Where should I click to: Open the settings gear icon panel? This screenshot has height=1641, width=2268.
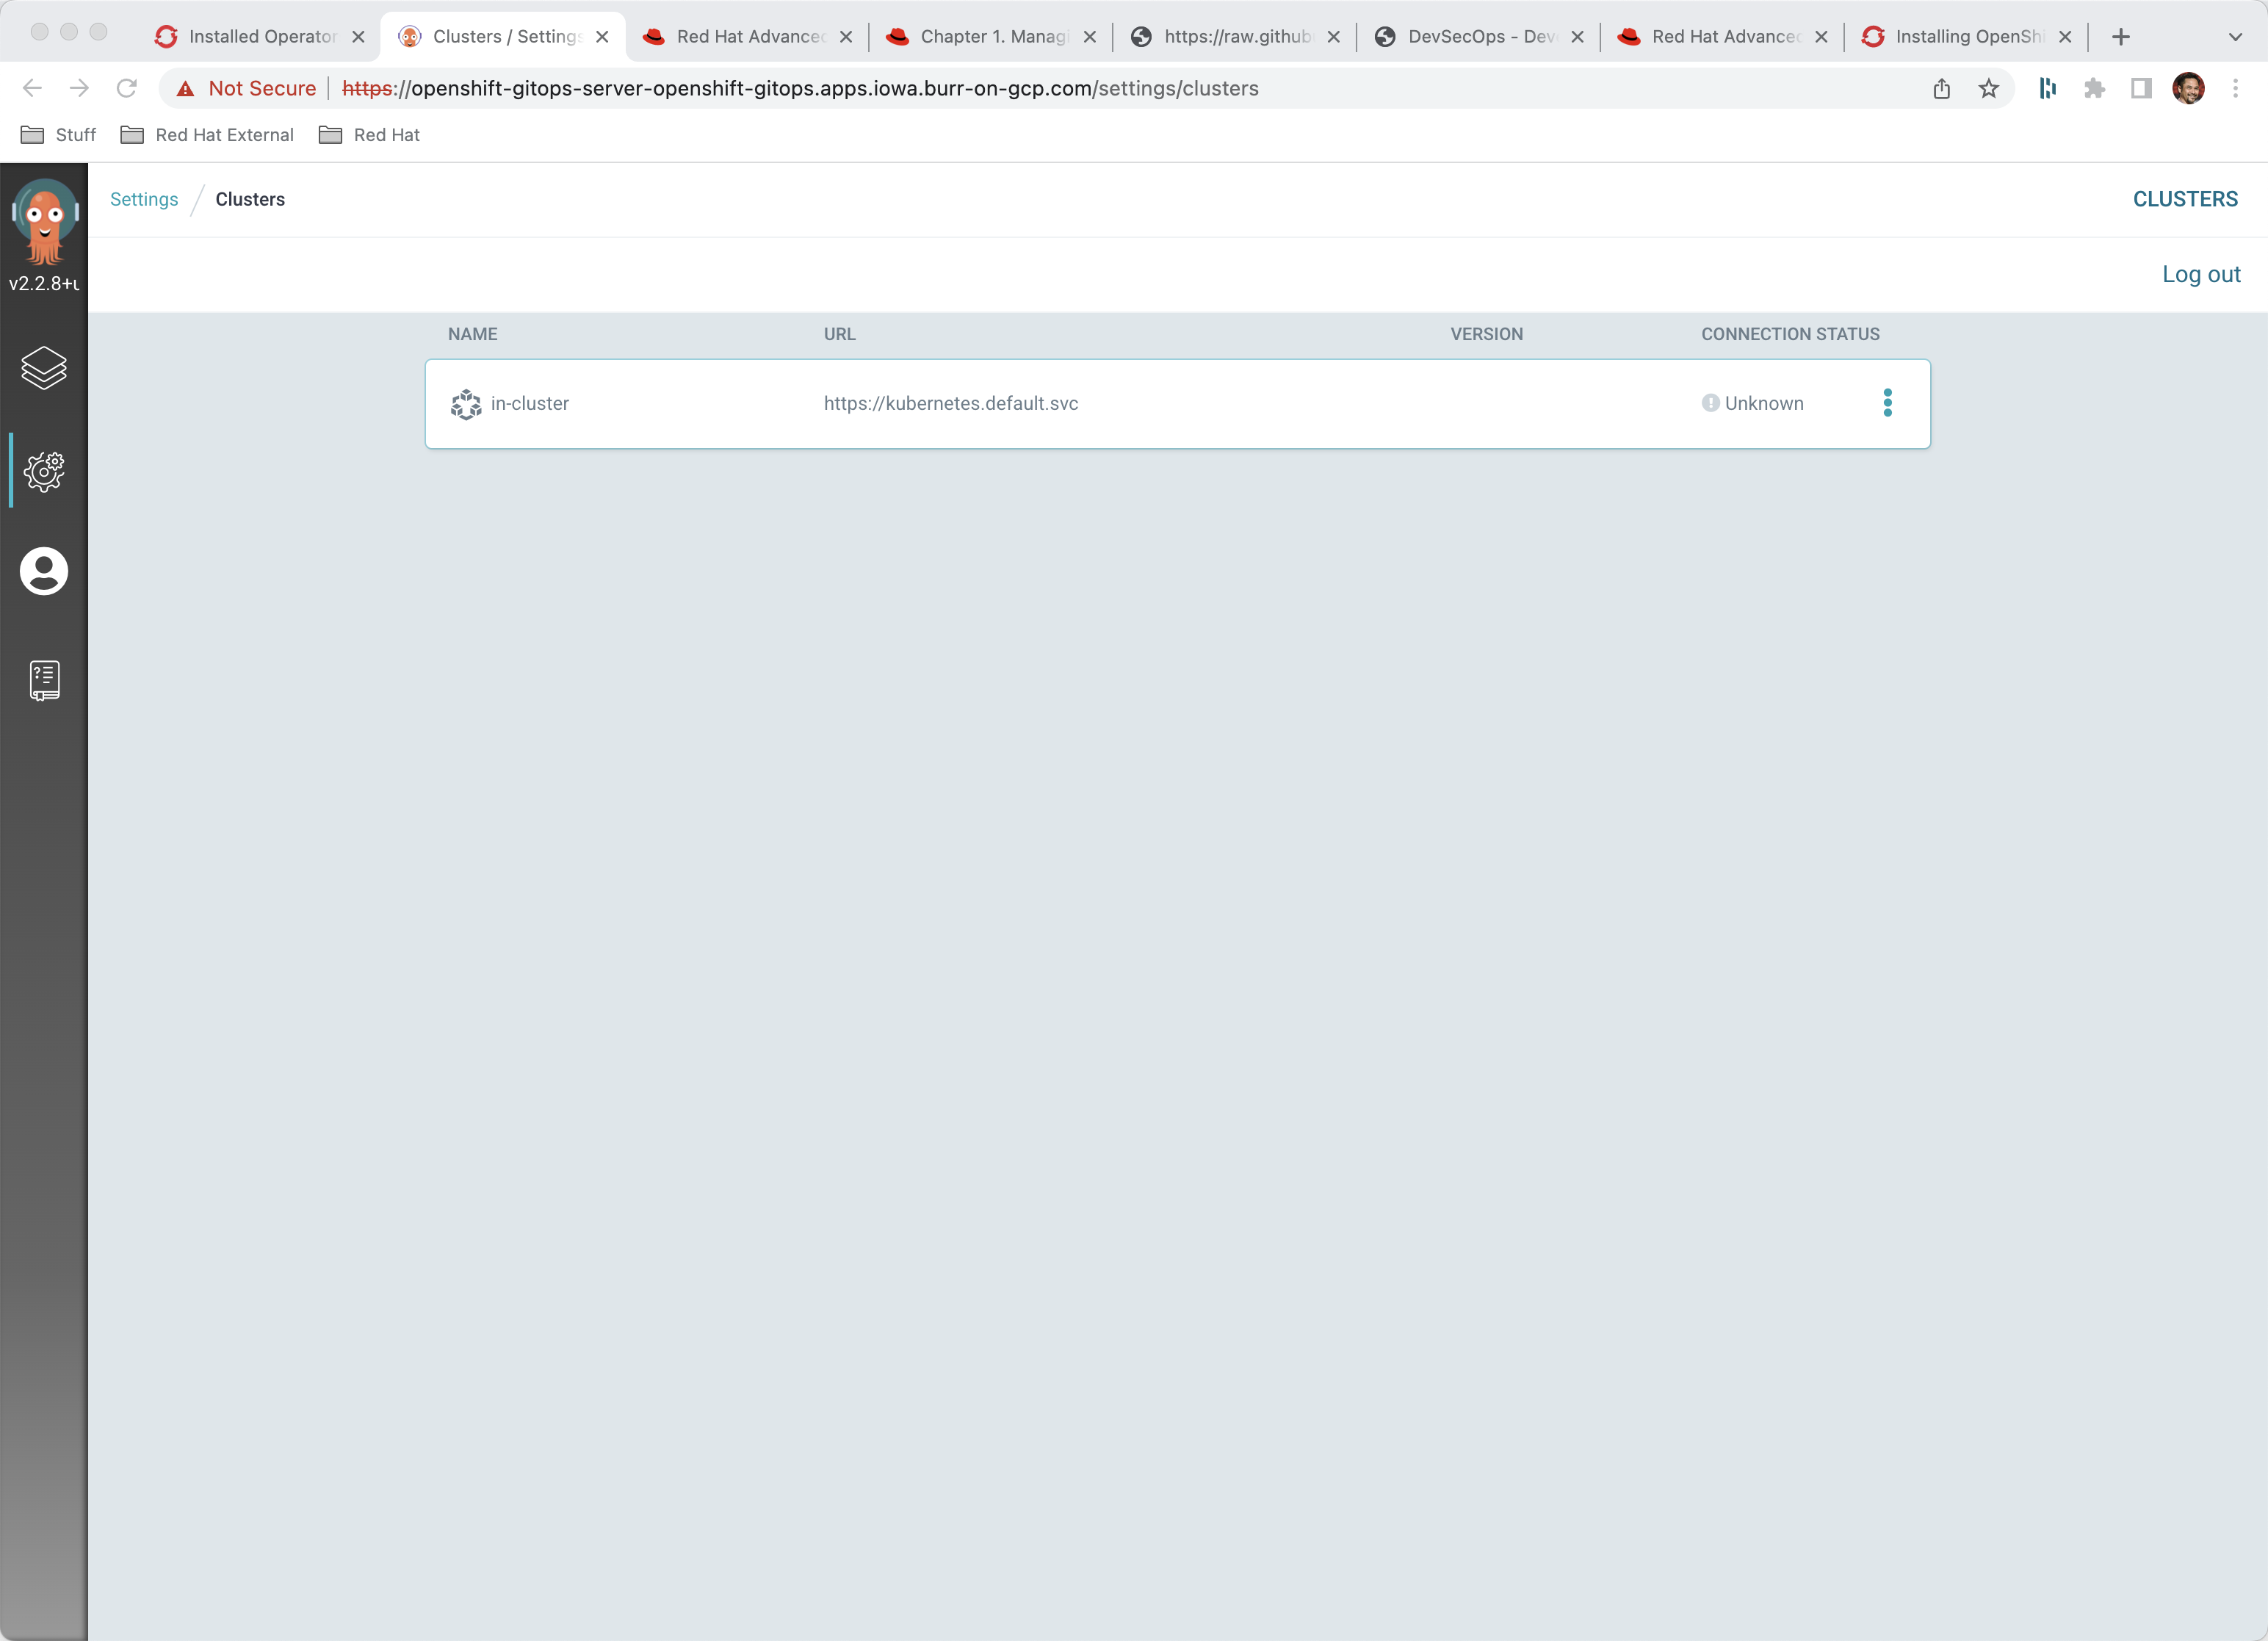pyautogui.click(x=44, y=470)
